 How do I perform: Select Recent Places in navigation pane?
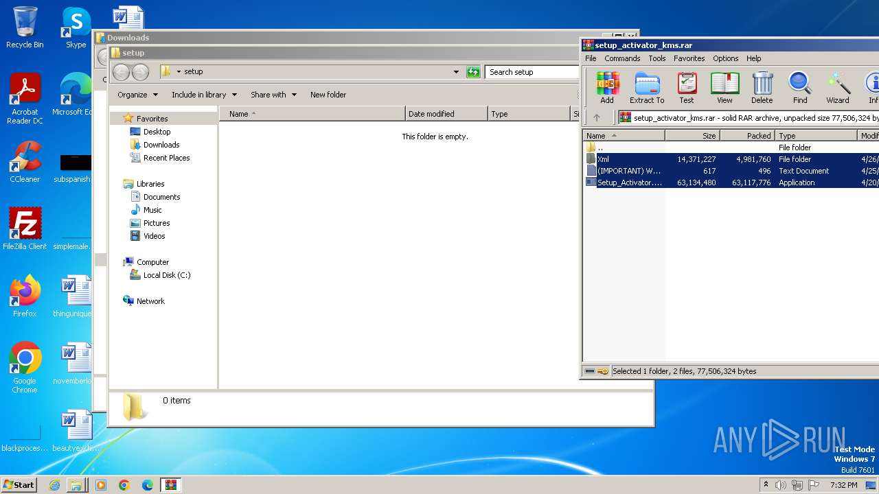166,158
